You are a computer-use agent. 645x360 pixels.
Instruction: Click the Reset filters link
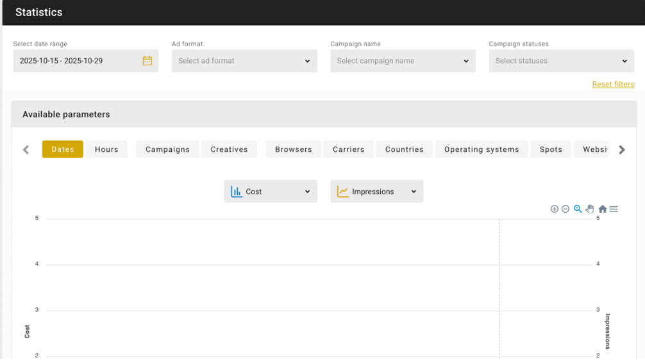(x=612, y=85)
